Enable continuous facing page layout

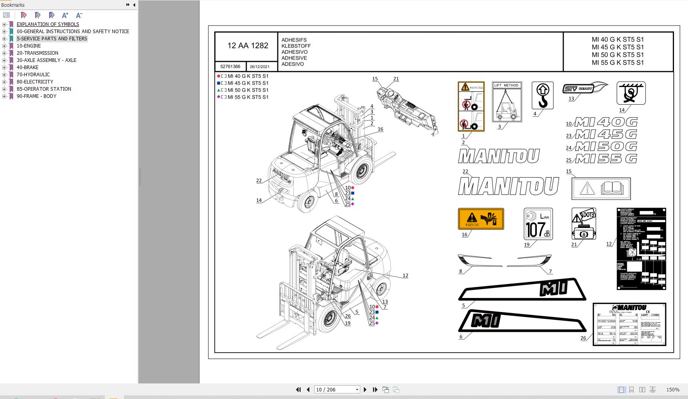[x=653, y=389]
